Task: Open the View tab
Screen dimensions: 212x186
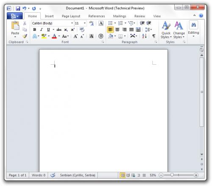Action: pos(157,16)
